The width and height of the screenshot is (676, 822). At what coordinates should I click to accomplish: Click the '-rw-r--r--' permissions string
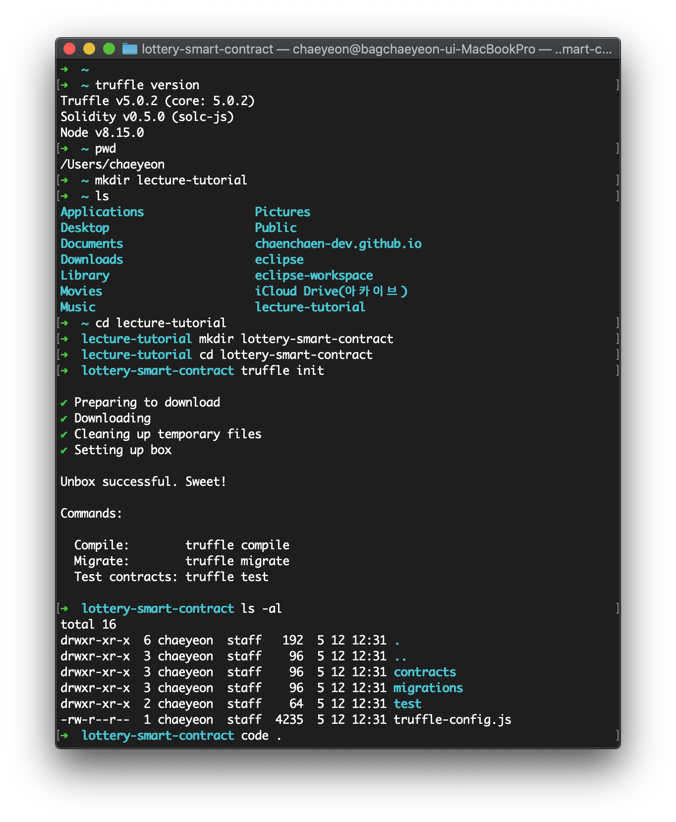95,719
